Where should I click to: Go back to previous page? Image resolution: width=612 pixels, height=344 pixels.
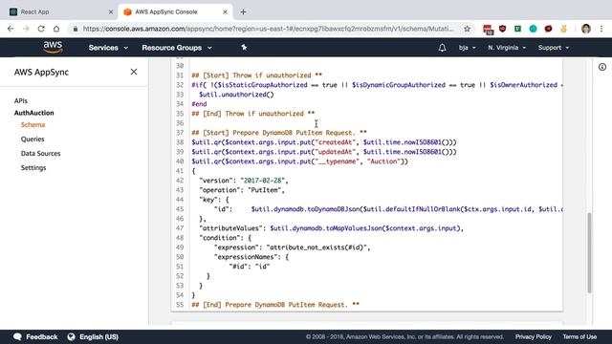click(x=11, y=29)
